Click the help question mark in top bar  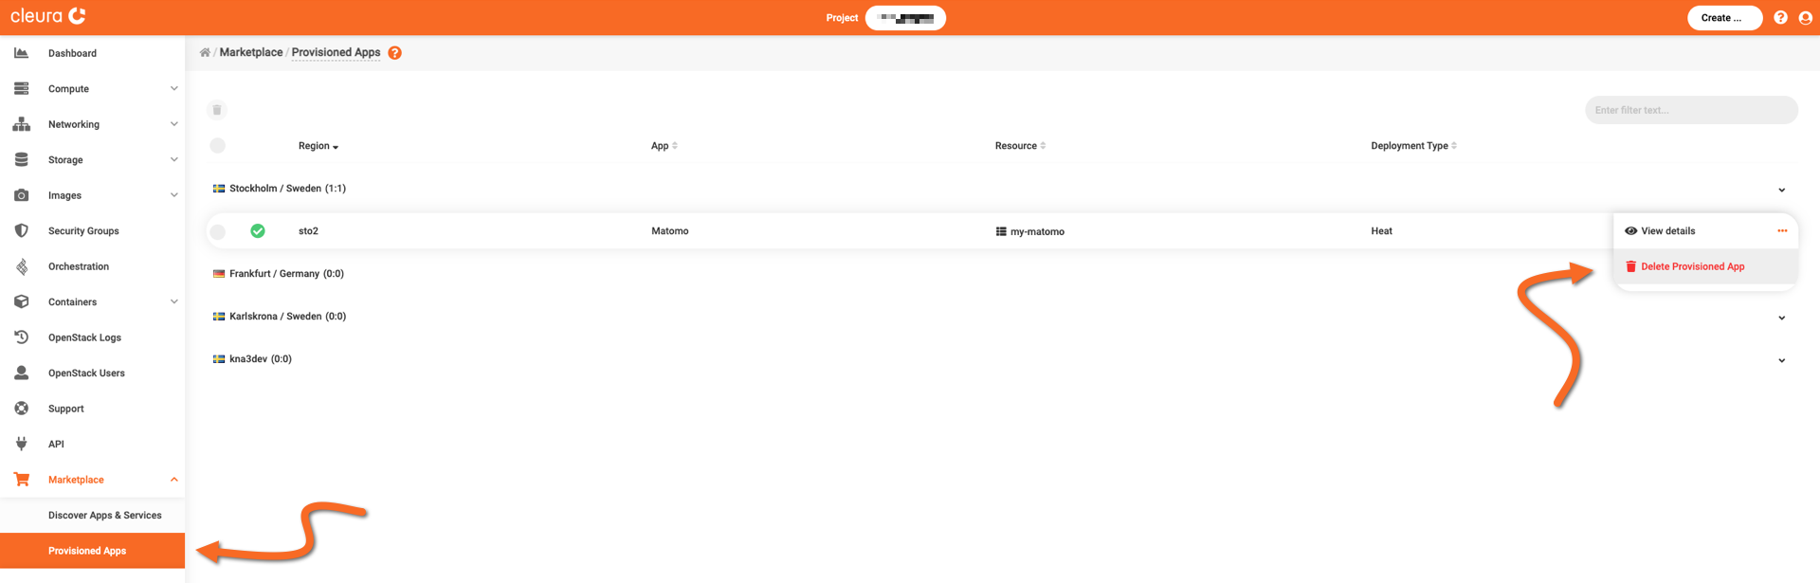point(1780,18)
